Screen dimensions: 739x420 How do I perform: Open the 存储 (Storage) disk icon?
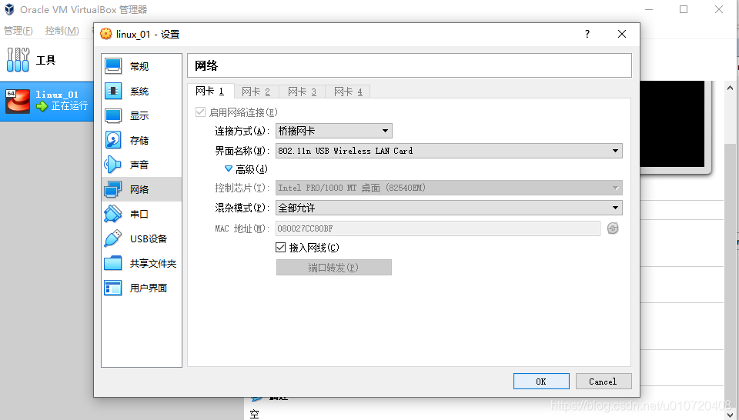point(113,140)
